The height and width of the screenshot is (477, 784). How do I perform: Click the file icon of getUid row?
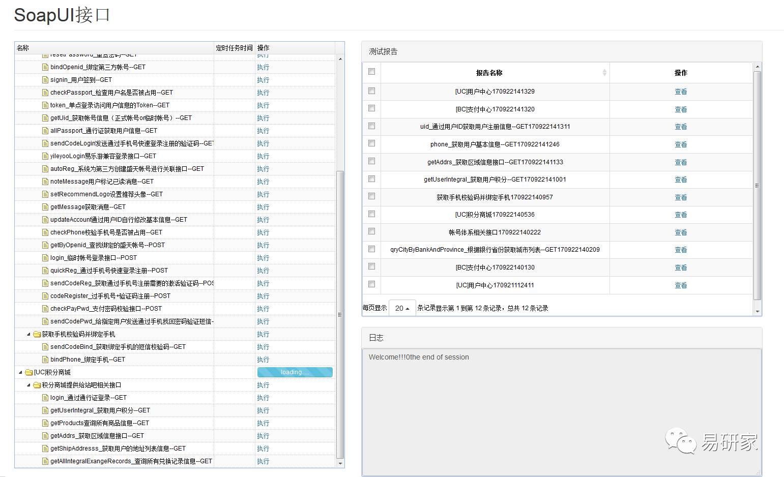[x=45, y=118]
